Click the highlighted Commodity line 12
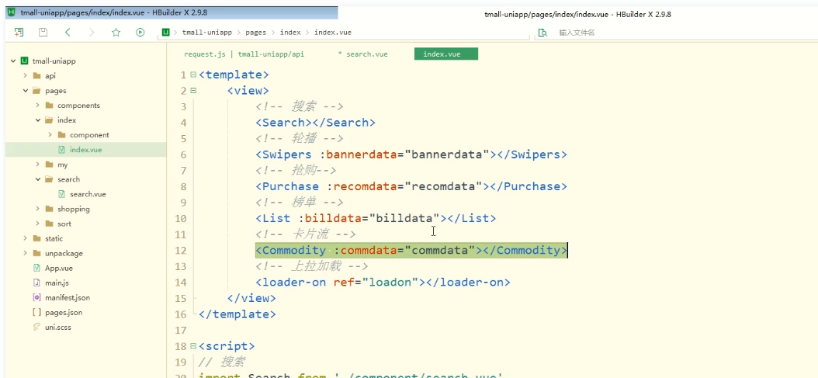Screen dimensions: 818x378 [411, 250]
